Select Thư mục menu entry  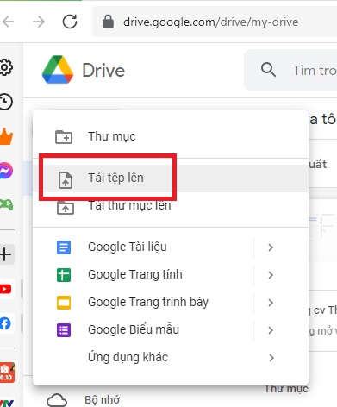[171, 136]
